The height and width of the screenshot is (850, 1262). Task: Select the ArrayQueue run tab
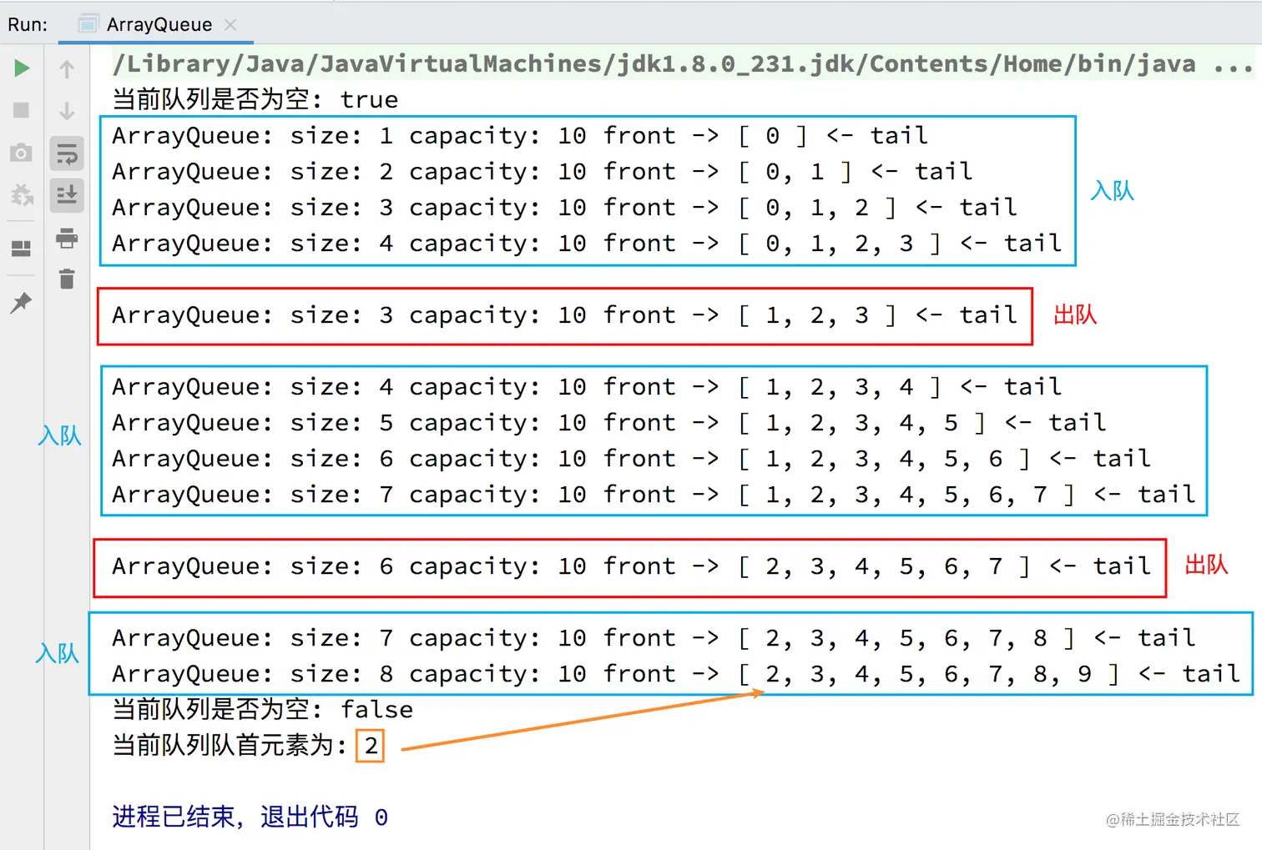159,24
